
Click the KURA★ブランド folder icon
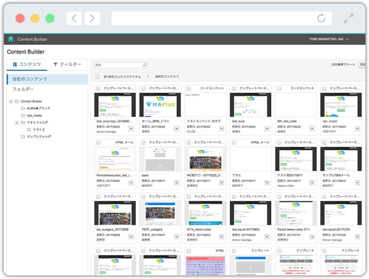[x=23, y=108]
